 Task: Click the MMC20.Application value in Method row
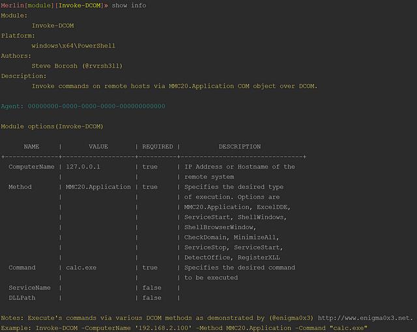coord(98,187)
